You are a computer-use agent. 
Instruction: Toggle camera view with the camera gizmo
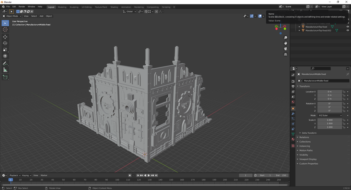coord(286,49)
